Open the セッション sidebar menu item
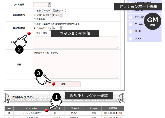Image resolution: width=165 pixels, height=118 pixels. click(x=144, y=17)
